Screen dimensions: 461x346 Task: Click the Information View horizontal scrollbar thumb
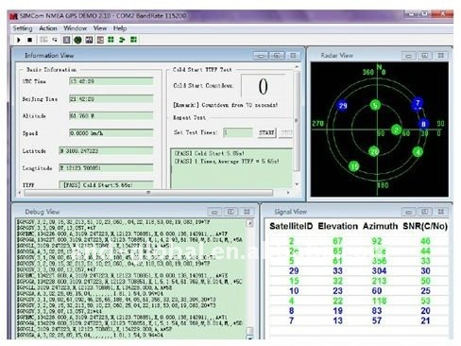pos(148,193)
